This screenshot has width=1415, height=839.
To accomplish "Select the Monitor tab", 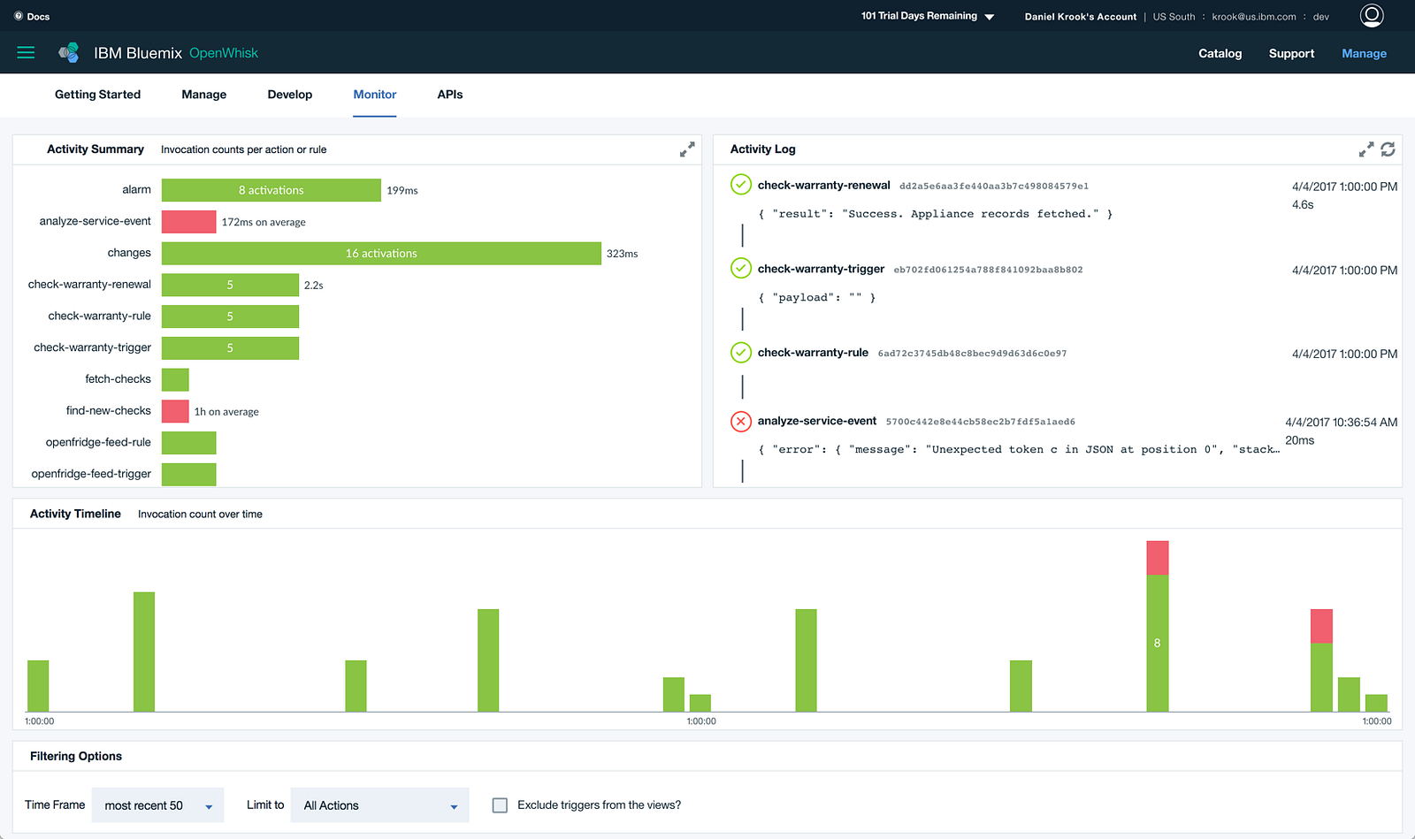I will [x=375, y=95].
